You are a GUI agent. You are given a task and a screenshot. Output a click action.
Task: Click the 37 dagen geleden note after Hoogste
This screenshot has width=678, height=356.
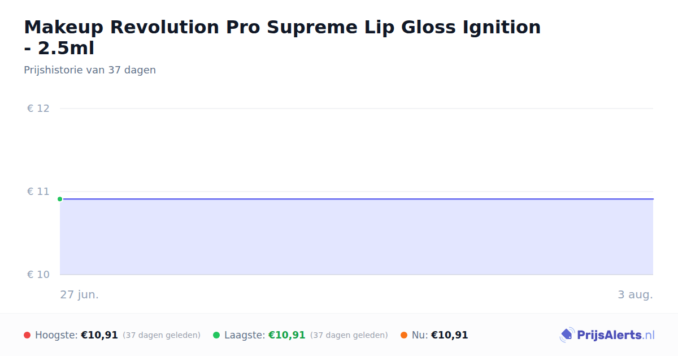pos(162,335)
